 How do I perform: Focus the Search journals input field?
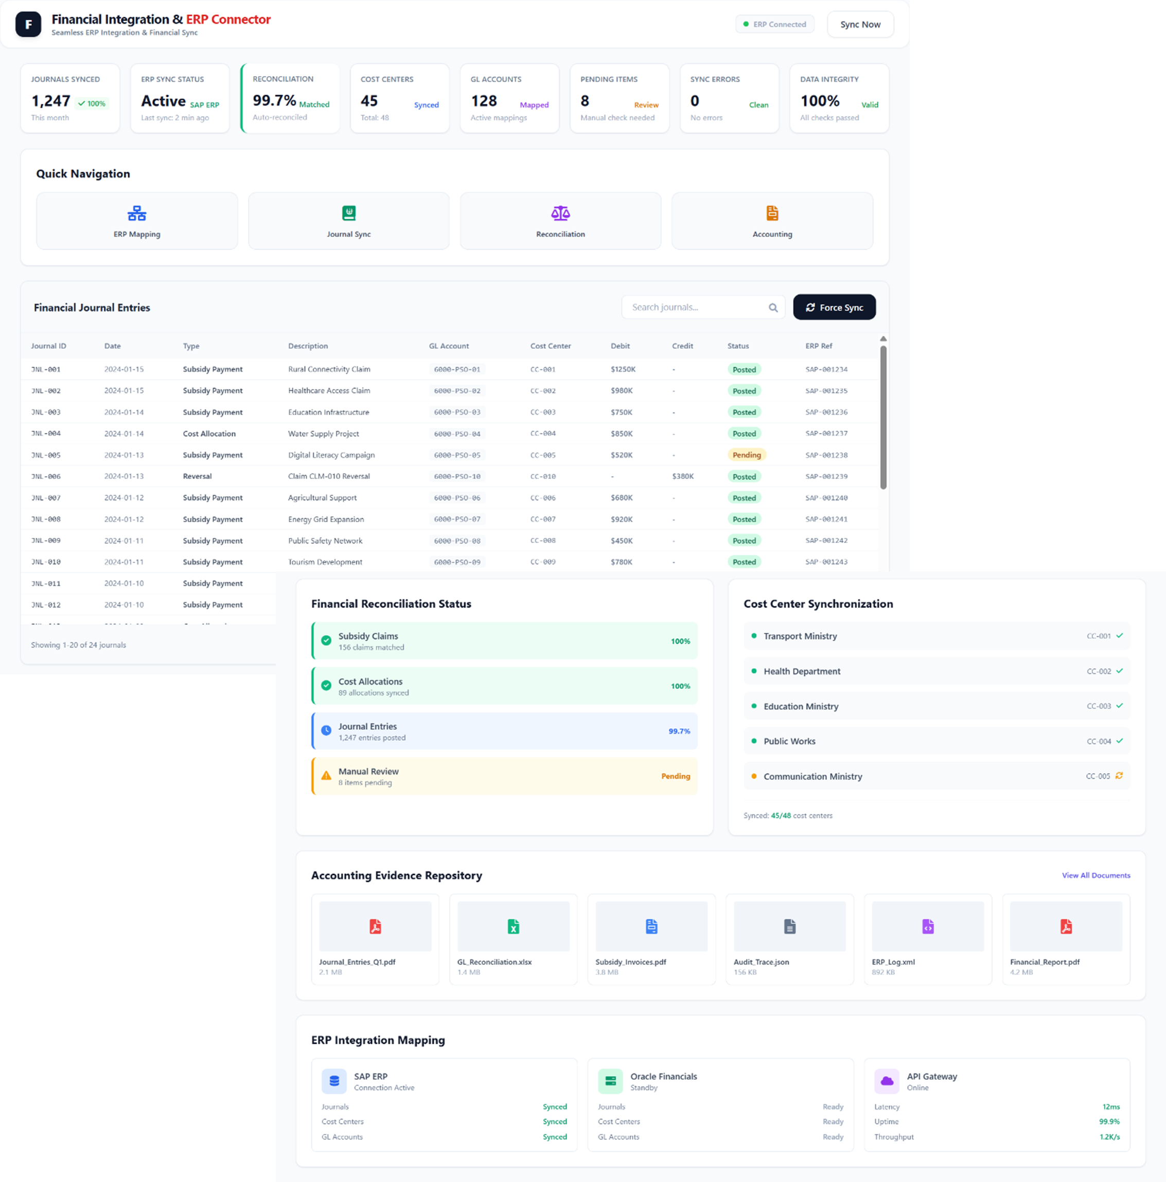[695, 308]
